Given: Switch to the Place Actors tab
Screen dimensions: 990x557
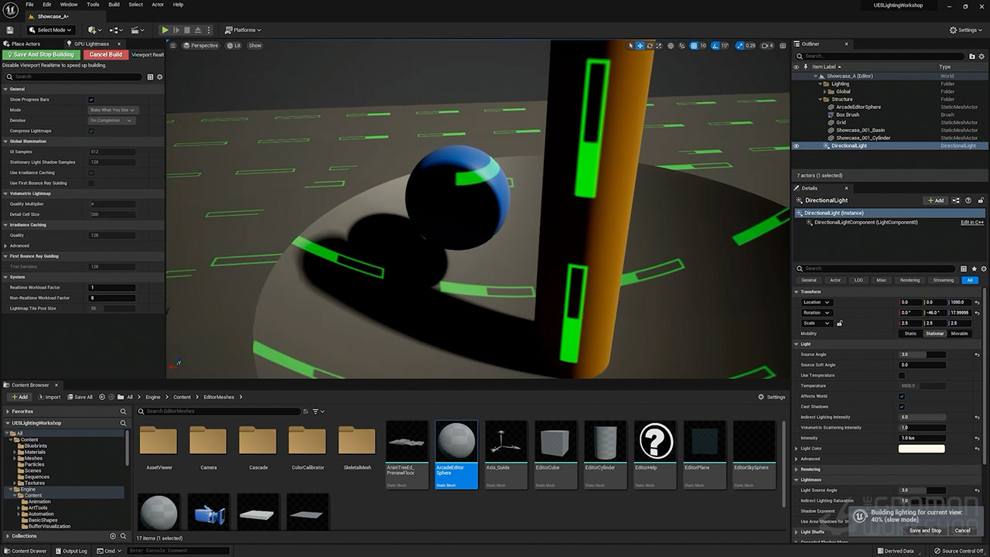Looking at the screenshot, I should point(26,44).
